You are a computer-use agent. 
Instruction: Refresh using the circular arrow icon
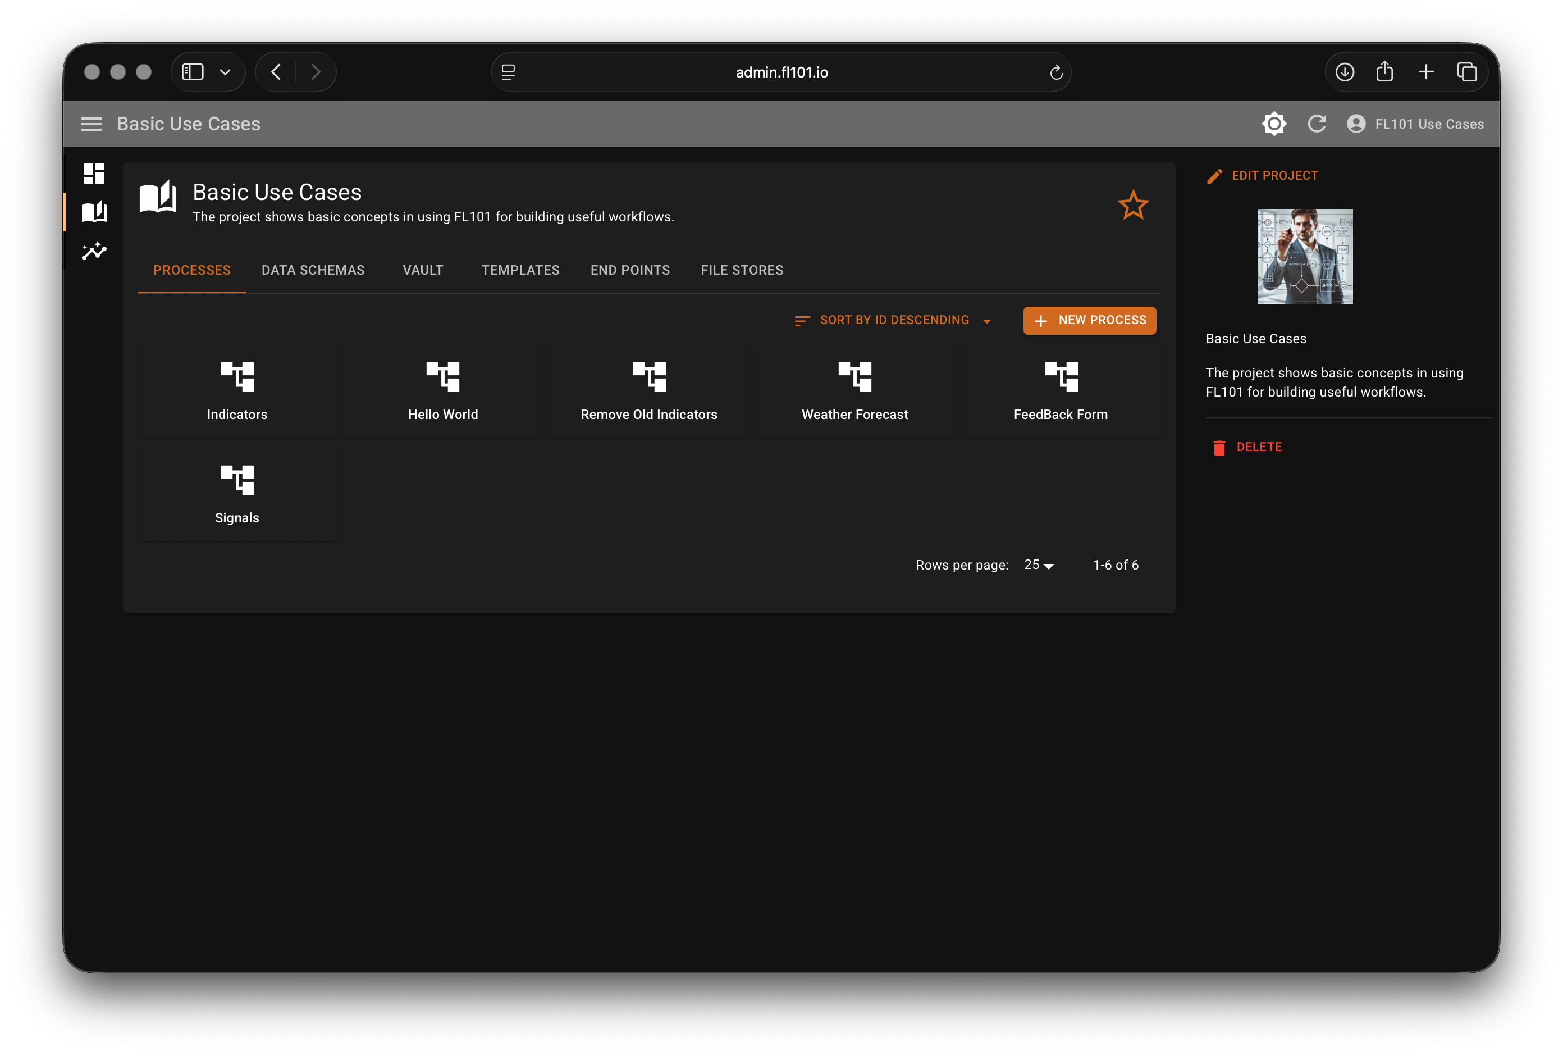(x=1318, y=124)
